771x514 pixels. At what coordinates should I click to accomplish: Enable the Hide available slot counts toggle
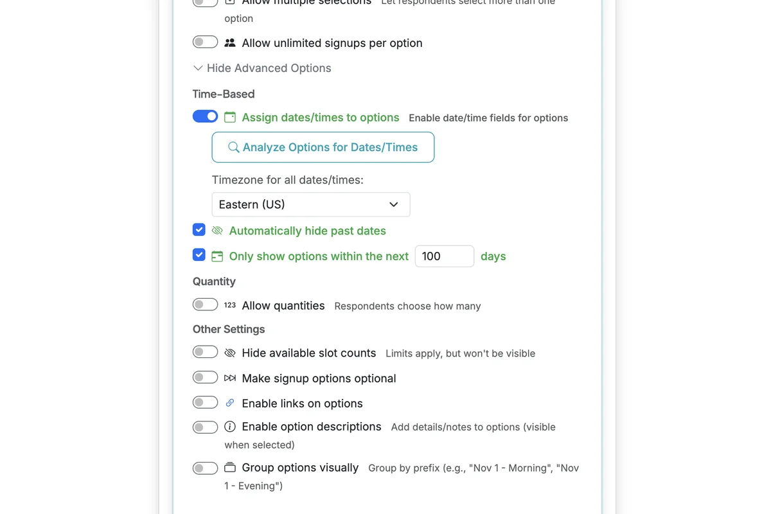[x=205, y=351]
